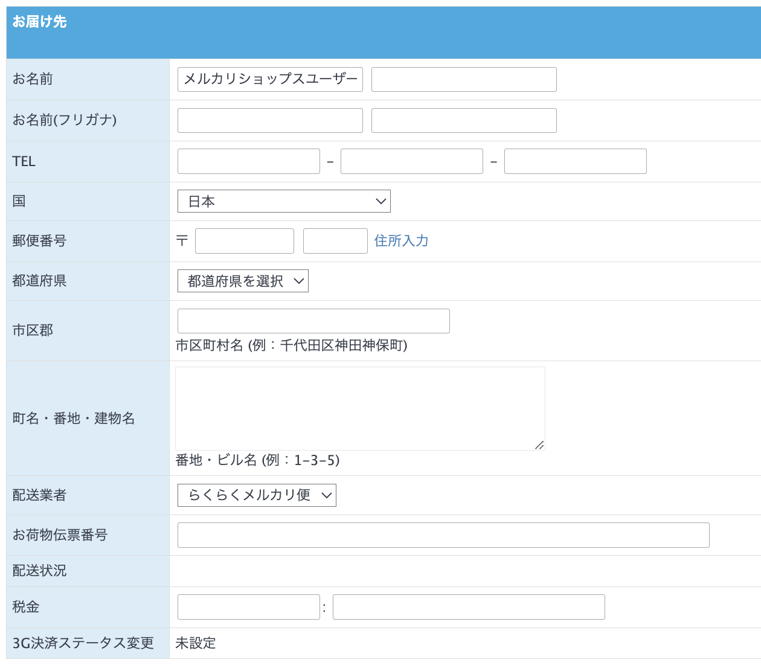Screen dimensions: 761x668
Task: Click the first 郵便番号 postal code box
Action: pyautogui.click(x=244, y=241)
